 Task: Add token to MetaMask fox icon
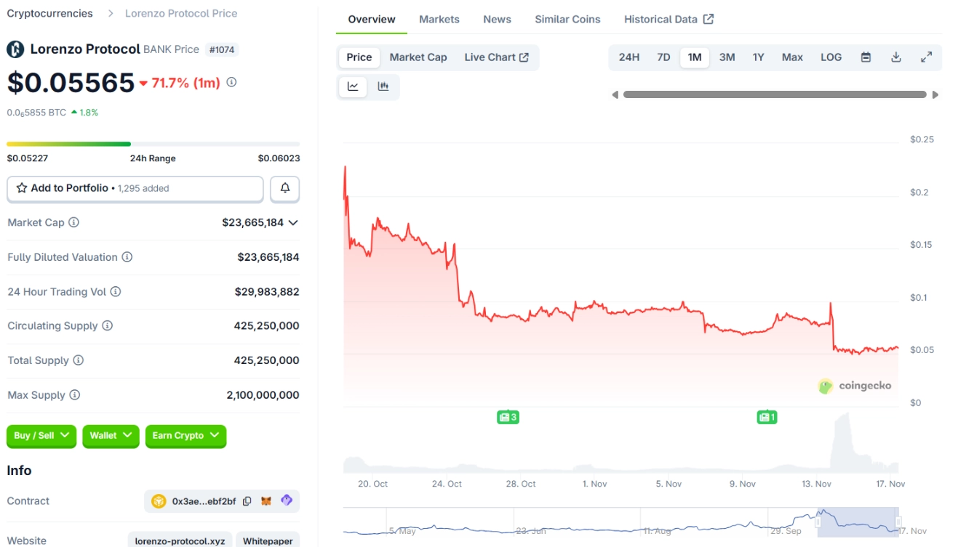(266, 501)
